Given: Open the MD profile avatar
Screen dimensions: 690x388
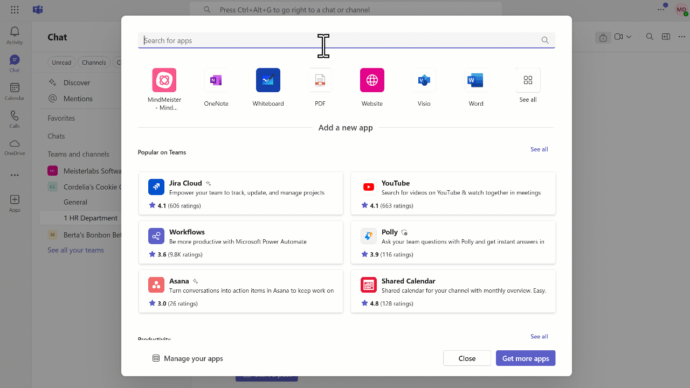Looking at the screenshot, I should [681, 10].
